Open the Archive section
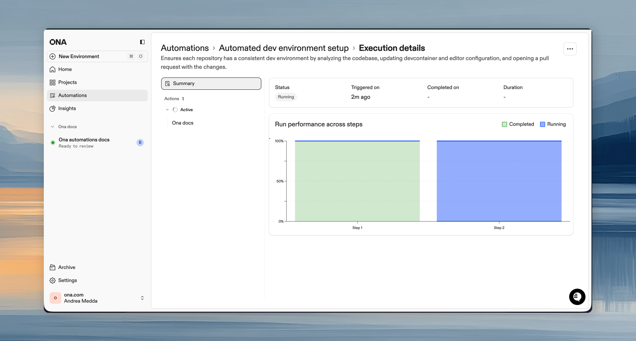636x341 pixels. point(67,267)
